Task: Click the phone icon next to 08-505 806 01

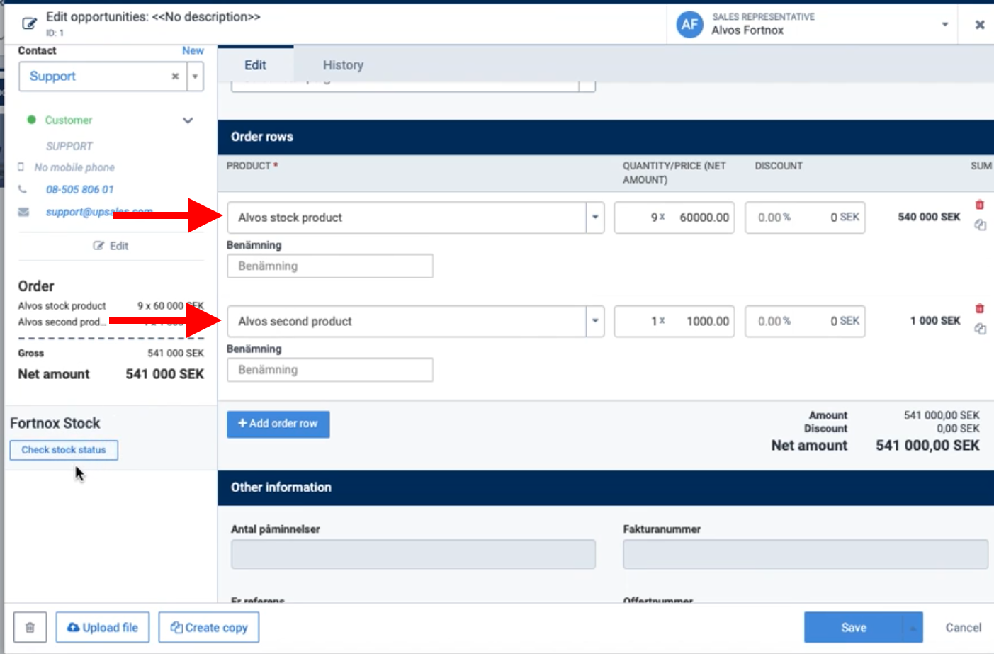Action: tap(23, 189)
